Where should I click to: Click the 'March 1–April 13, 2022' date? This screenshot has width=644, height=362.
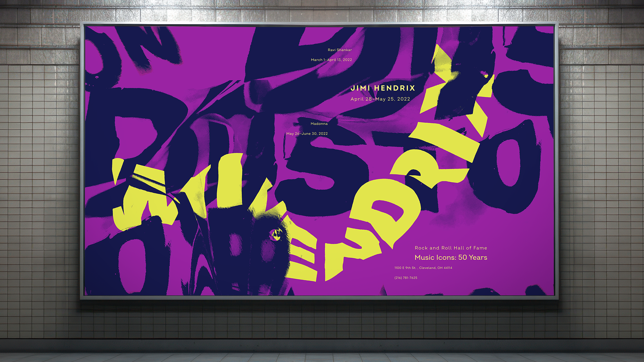(x=331, y=60)
